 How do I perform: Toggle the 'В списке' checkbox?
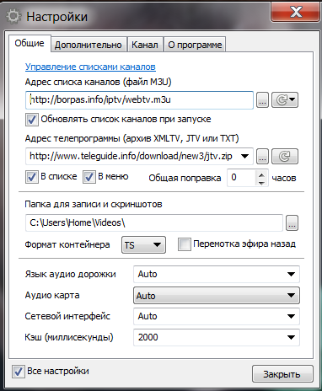pos(32,177)
